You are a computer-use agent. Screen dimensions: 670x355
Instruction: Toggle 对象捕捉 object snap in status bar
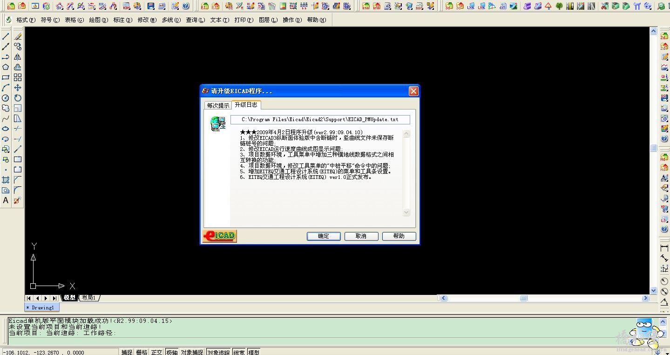point(192,352)
